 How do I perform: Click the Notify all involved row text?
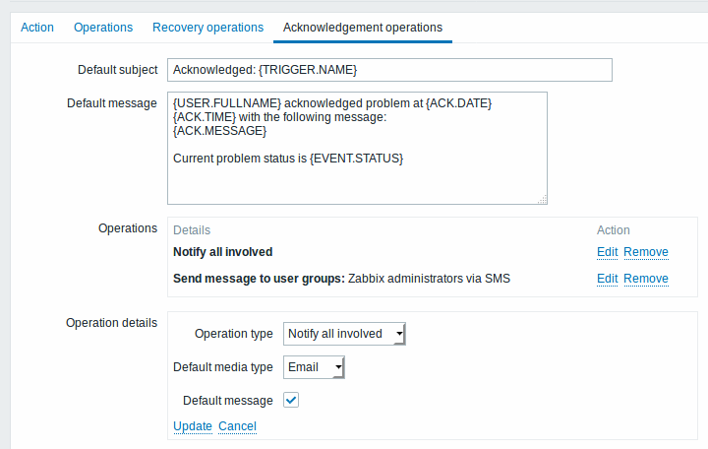[x=222, y=252]
